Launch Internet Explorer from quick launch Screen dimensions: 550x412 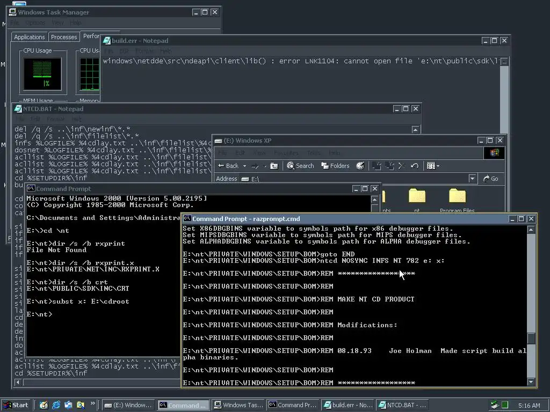(x=56, y=405)
